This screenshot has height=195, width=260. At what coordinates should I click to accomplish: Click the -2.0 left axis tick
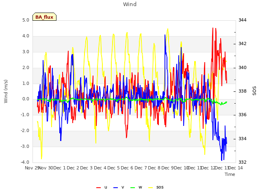click(x=25, y=131)
